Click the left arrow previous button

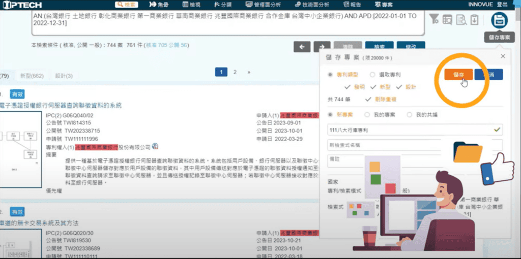pos(302,47)
